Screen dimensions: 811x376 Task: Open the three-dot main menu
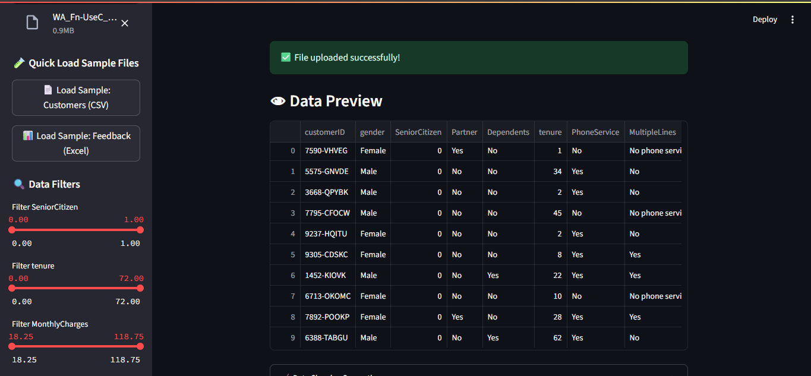coord(792,20)
